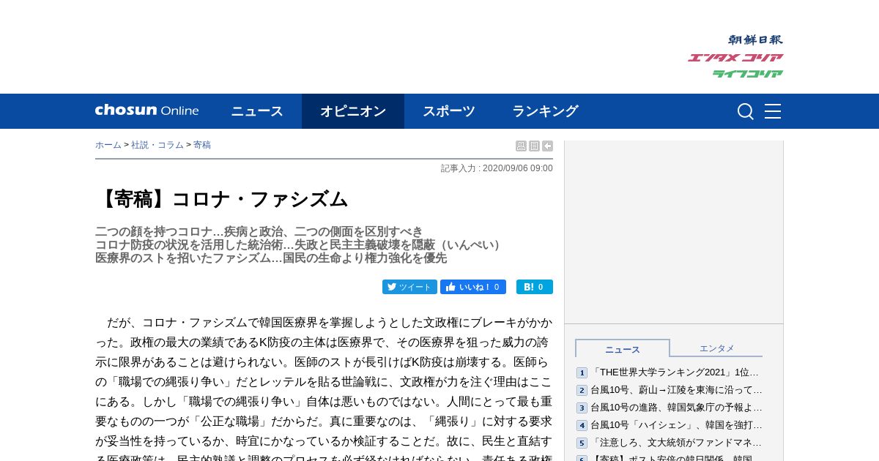Open the スポーツ menu
The height and width of the screenshot is (461, 879).
pos(449,111)
